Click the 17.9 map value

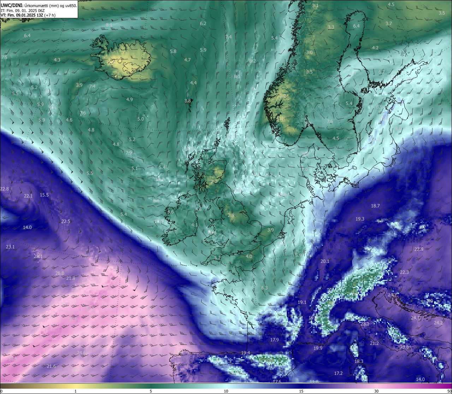coord(275,340)
